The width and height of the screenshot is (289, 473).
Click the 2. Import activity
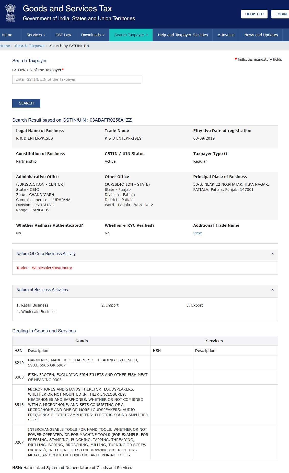[x=110, y=305]
